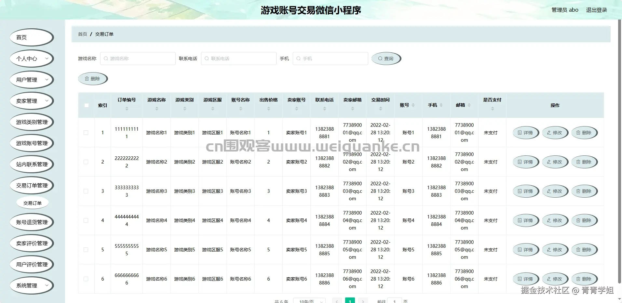Click 修改 on the 游戏名称5 row
This screenshot has width=622, height=303.
pyautogui.click(x=555, y=250)
